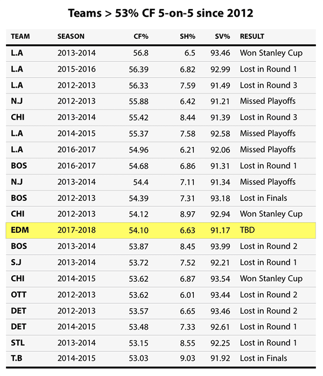Click the TBD result in the highlighted row
323x376 pixels.
(248, 231)
